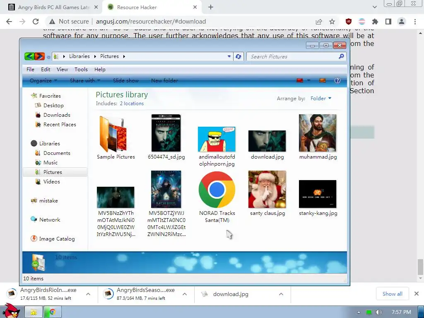Open Arrange by Folder dropdown

[321, 99]
